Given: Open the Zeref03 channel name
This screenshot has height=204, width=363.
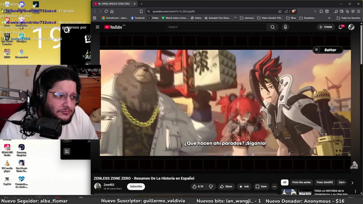Looking at the screenshot, I should coord(109,185).
